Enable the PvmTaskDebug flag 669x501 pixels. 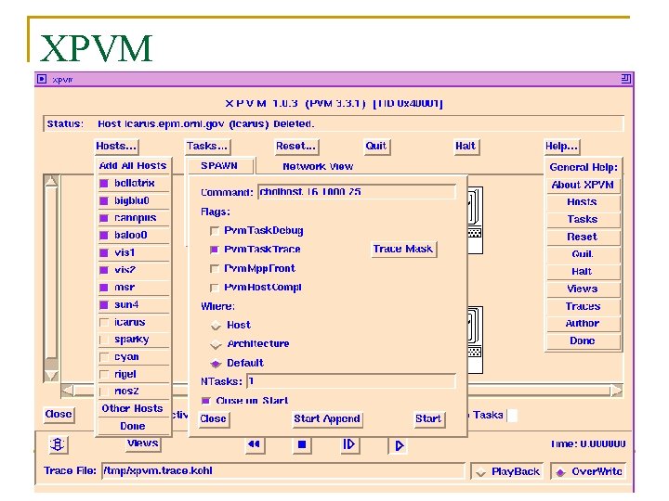[x=215, y=231]
